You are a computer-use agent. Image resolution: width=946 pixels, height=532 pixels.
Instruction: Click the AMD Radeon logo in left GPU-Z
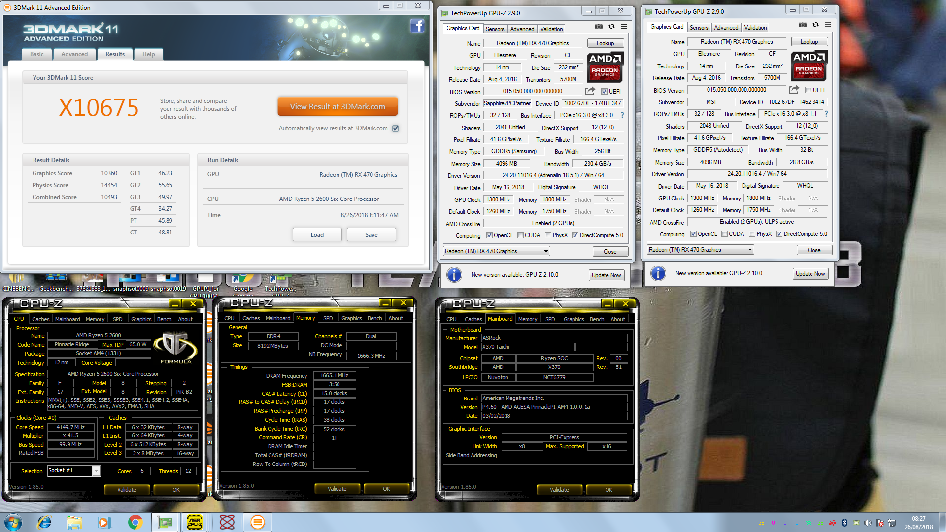tap(605, 66)
